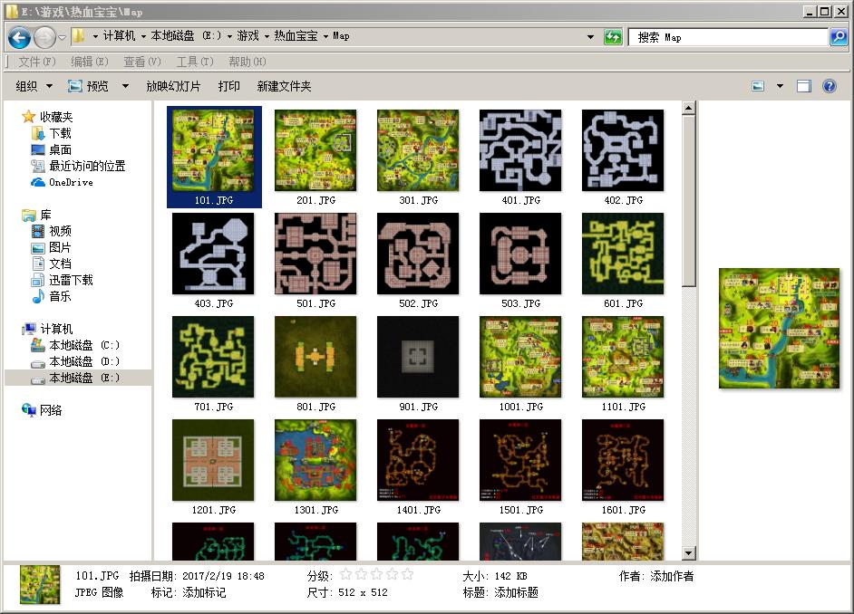The image size is (854, 614).
Task: Select the 601.JPG thumbnail
Action: pyautogui.click(x=623, y=254)
